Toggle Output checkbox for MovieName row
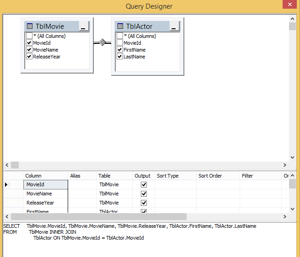The height and width of the screenshot is (257, 300). click(144, 194)
